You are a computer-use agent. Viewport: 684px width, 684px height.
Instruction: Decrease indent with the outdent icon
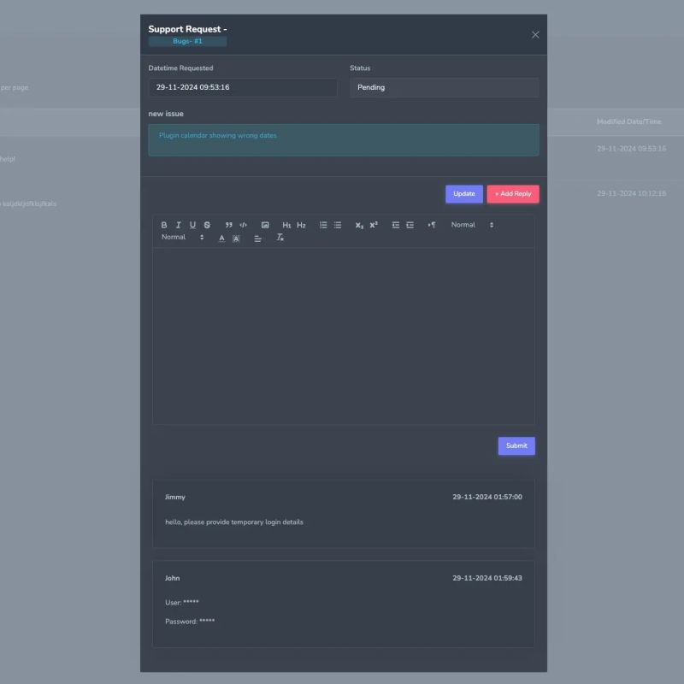coord(395,225)
